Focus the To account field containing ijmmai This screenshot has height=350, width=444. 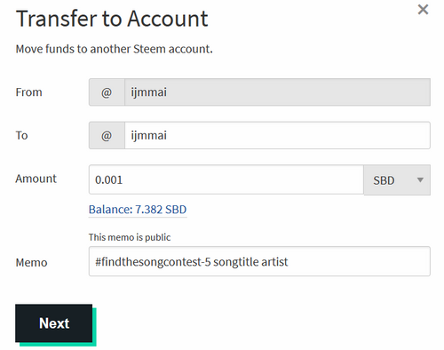277,135
